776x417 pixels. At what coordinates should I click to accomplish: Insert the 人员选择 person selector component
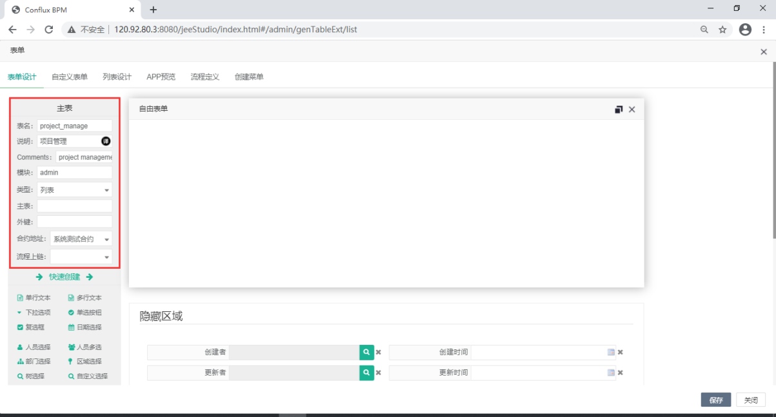coord(34,347)
